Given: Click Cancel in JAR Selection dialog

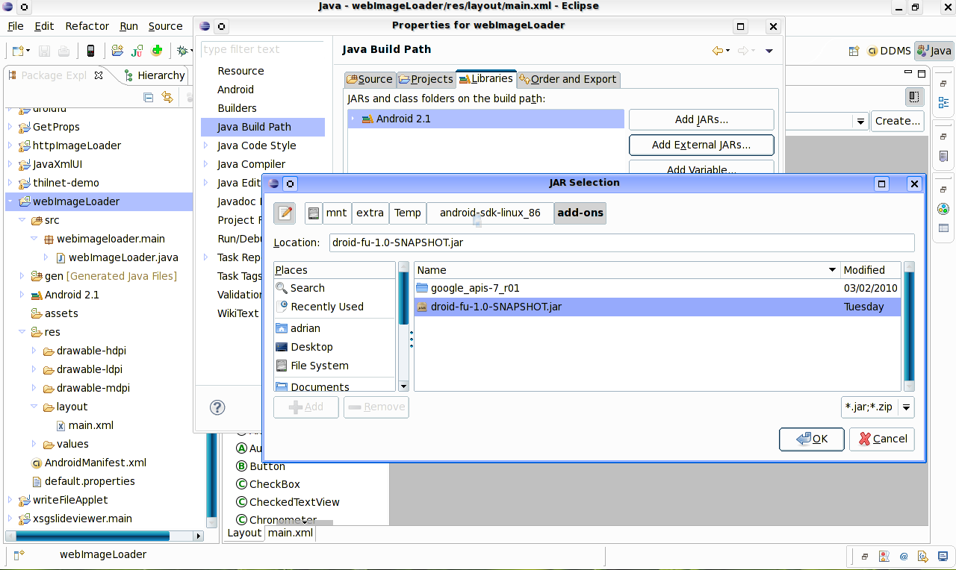Looking at the screenshot, I should pyautogui.click(x=882, y=439).
